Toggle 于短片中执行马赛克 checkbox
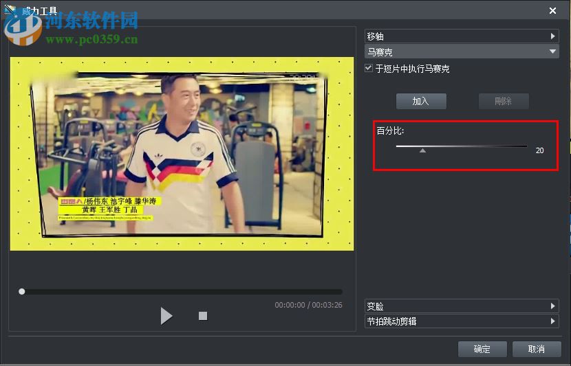 pos(369,68)
